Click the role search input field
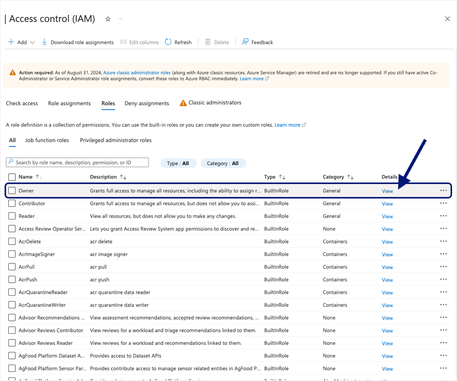The image size is (457, 381). pos(77,162)
